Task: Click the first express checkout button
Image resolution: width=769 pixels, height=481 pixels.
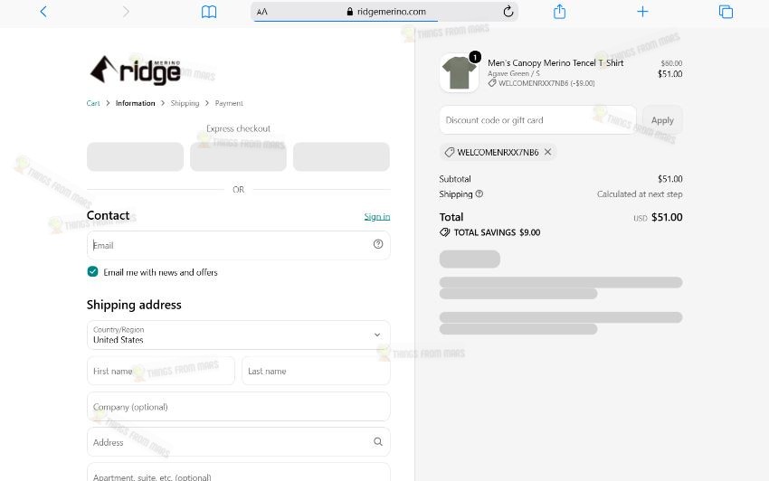Action: click(x=136, y=157)
